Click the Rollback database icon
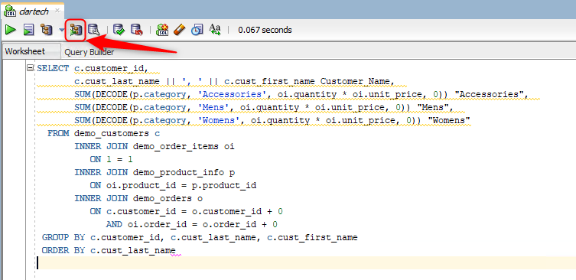The height and width of the screenshot is (280, 576). point(137,30)
